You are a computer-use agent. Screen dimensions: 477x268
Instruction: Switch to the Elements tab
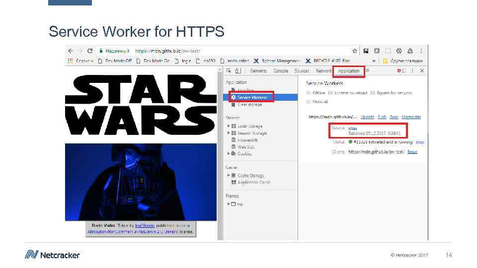[258, 71]
